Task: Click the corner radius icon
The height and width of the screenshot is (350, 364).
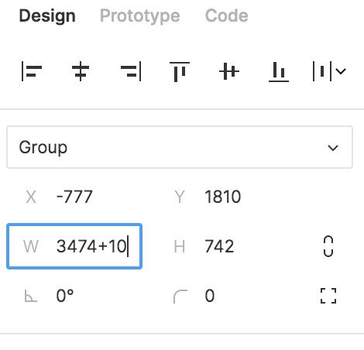Action: [x=180, y=297]
